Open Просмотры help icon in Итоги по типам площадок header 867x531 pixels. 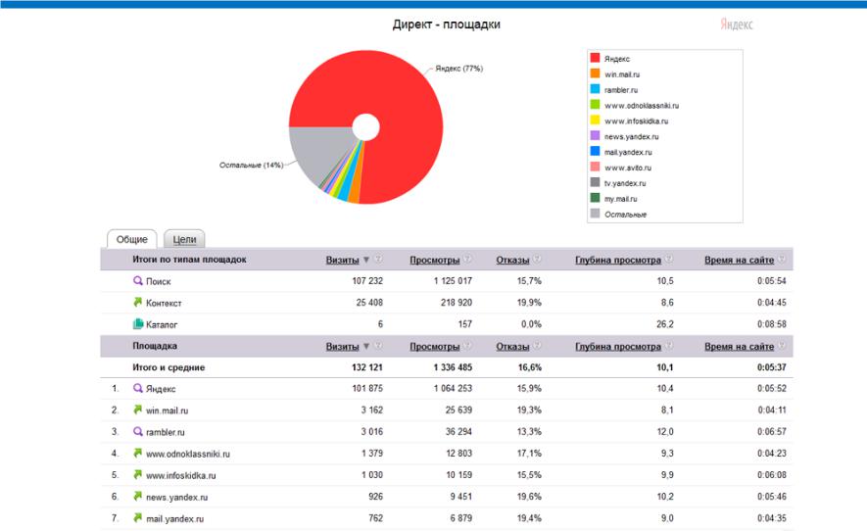467,260
